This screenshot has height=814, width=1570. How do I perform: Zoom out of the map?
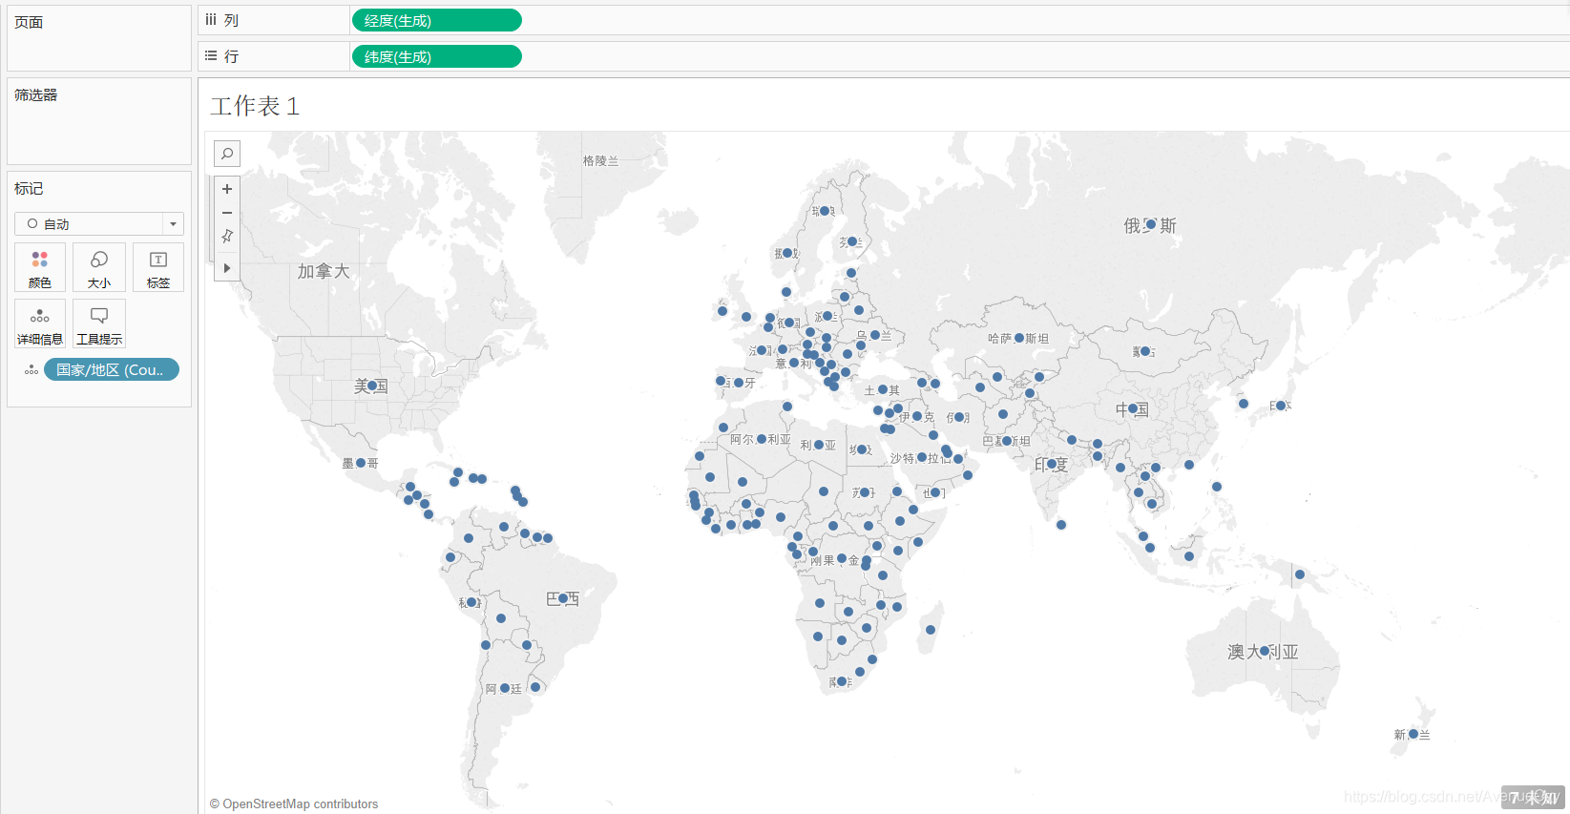pyautogui.click(x=227, y=213)
